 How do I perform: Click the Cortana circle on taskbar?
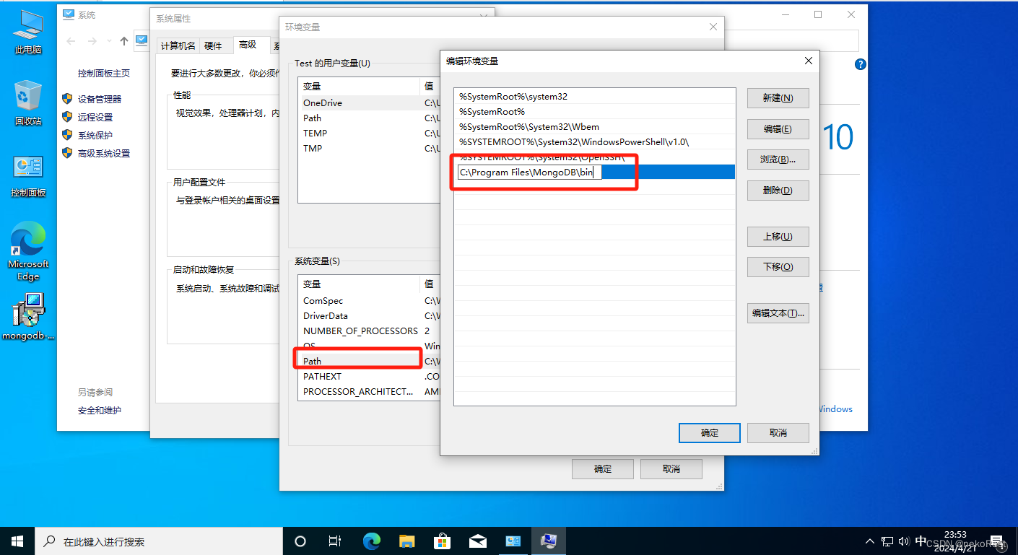(300, 541)
